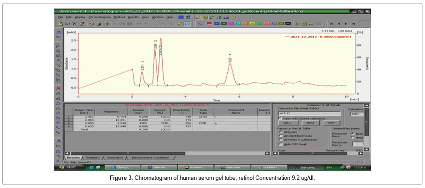The width and height of the screenshot is (425, 188).
Task: Click the wavy signal overlay icon
Action: click(200, 23)
